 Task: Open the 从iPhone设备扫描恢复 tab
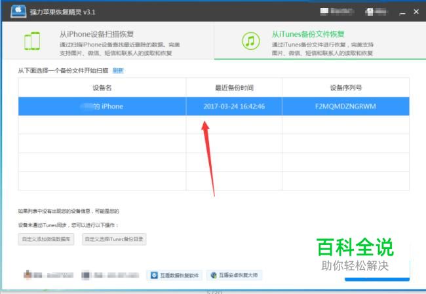point(108,41)
